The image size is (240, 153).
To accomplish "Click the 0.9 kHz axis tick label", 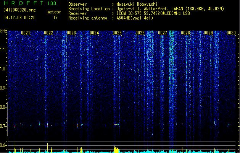I will (x=3, y=88).
